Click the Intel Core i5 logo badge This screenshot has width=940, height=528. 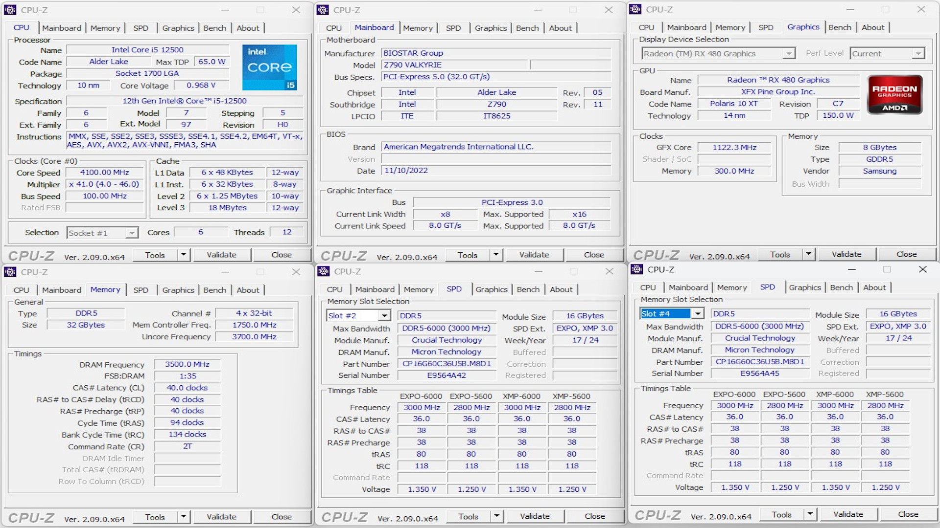coord(269,67)
